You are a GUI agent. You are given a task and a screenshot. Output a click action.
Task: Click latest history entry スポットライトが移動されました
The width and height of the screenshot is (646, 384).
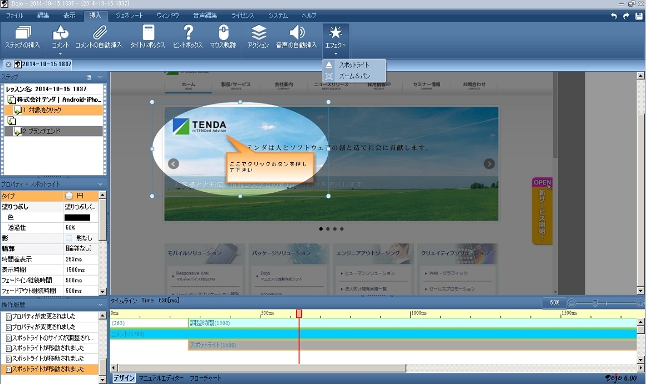click(50, 369)
